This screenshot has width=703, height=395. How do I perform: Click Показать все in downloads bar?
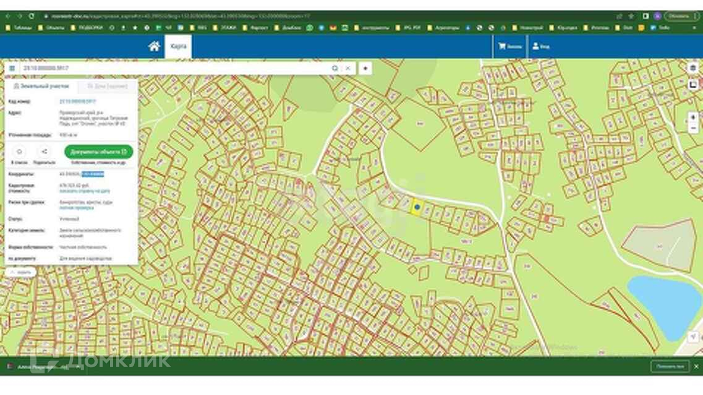point(670,367)
